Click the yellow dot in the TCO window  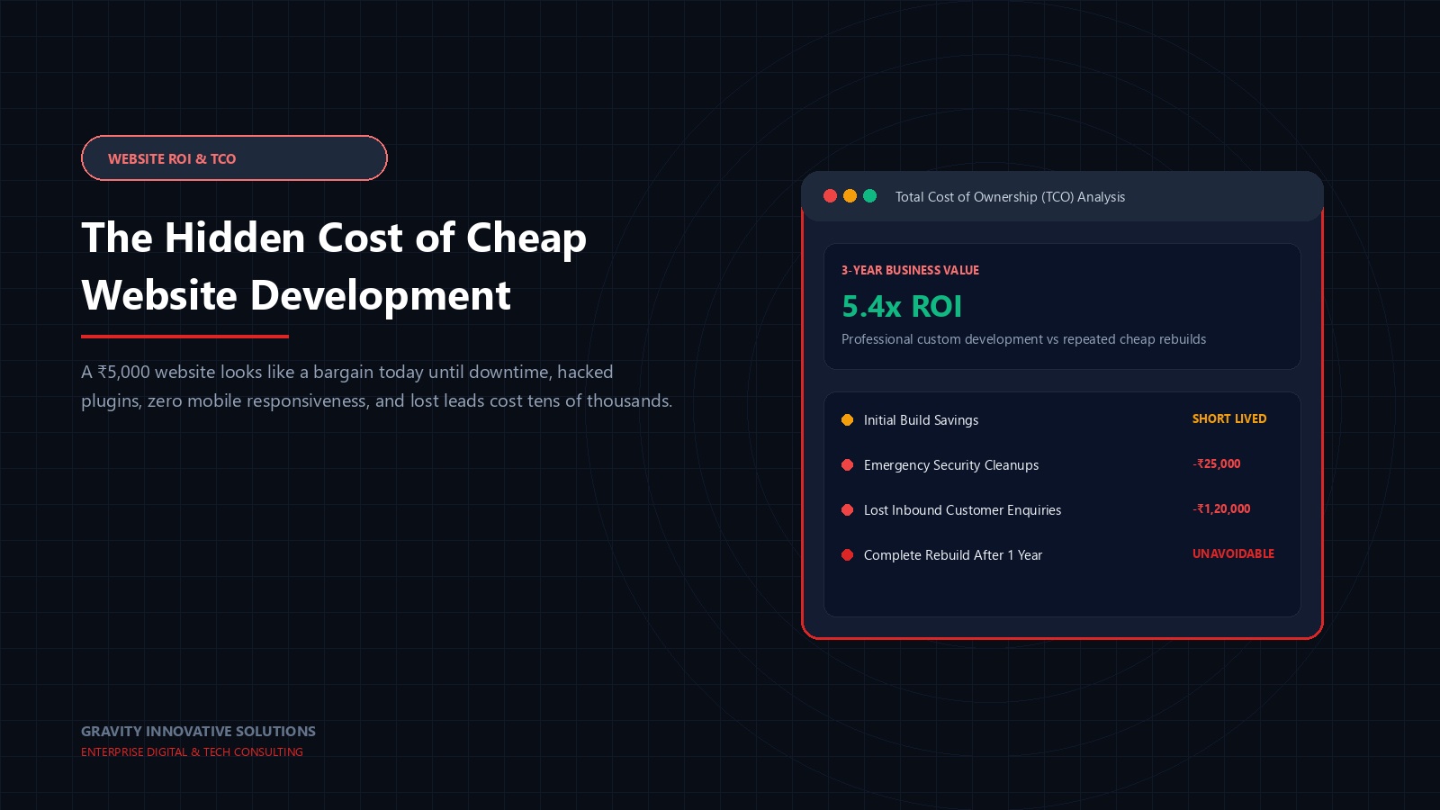pos(850,196)
